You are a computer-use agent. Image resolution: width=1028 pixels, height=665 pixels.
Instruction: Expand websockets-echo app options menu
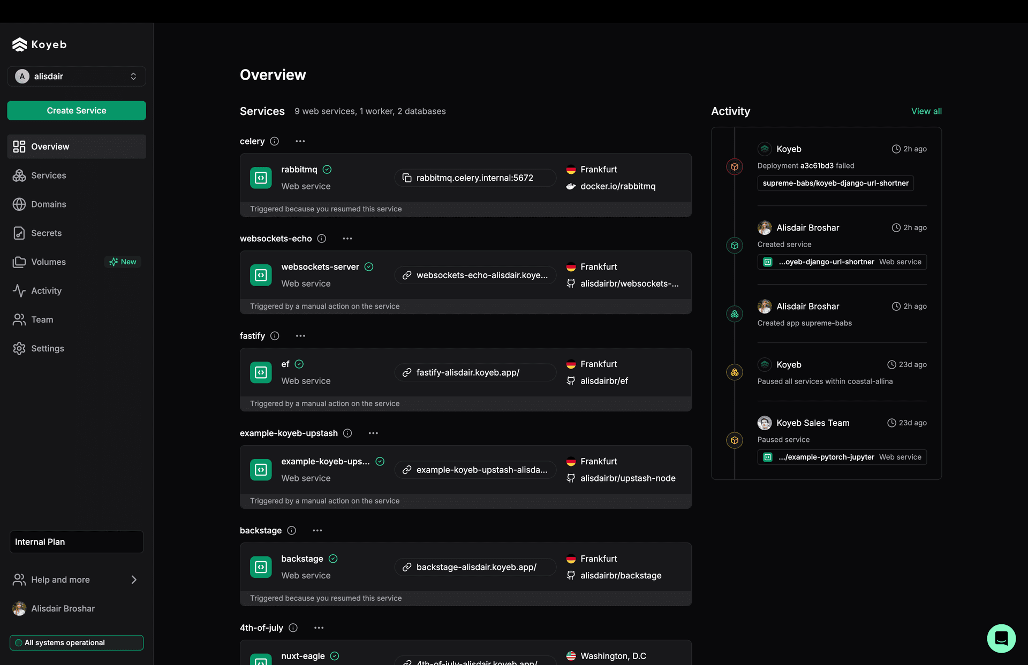point(346,238)
